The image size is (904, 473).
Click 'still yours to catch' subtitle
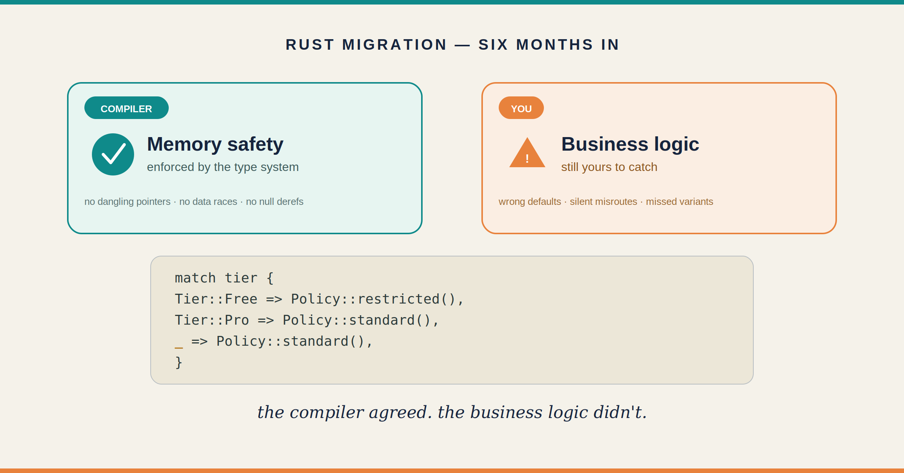[609, 167]
